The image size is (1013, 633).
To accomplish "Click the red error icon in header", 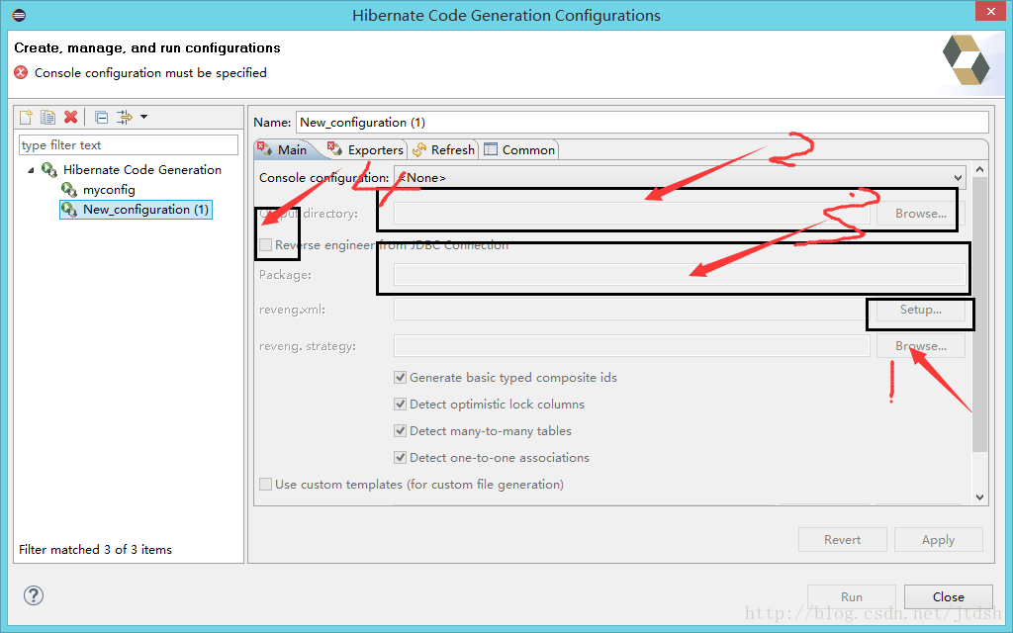I will click(22, 72).
